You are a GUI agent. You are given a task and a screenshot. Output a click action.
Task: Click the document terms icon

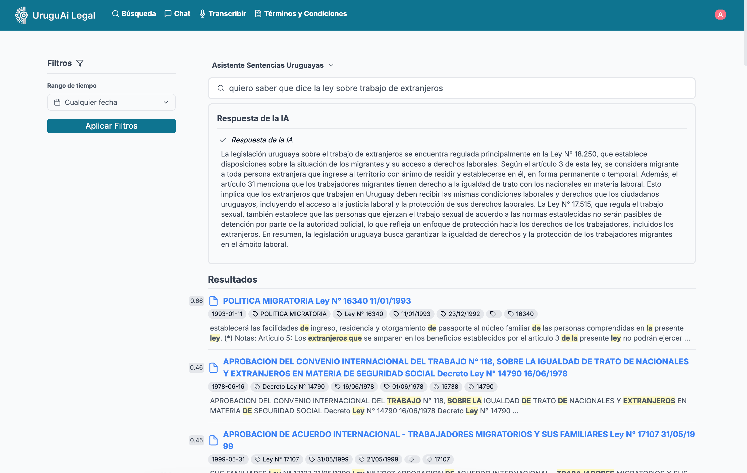click(257, 14)
